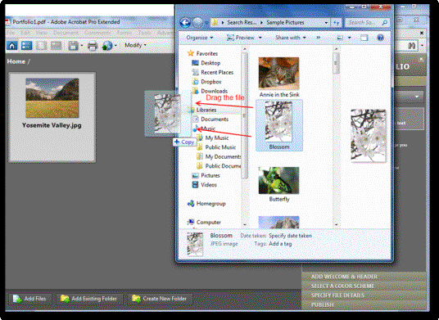The image size is (439, 320).
Task: Select Recent Places in navigation pane
Action: click(217, 72)
